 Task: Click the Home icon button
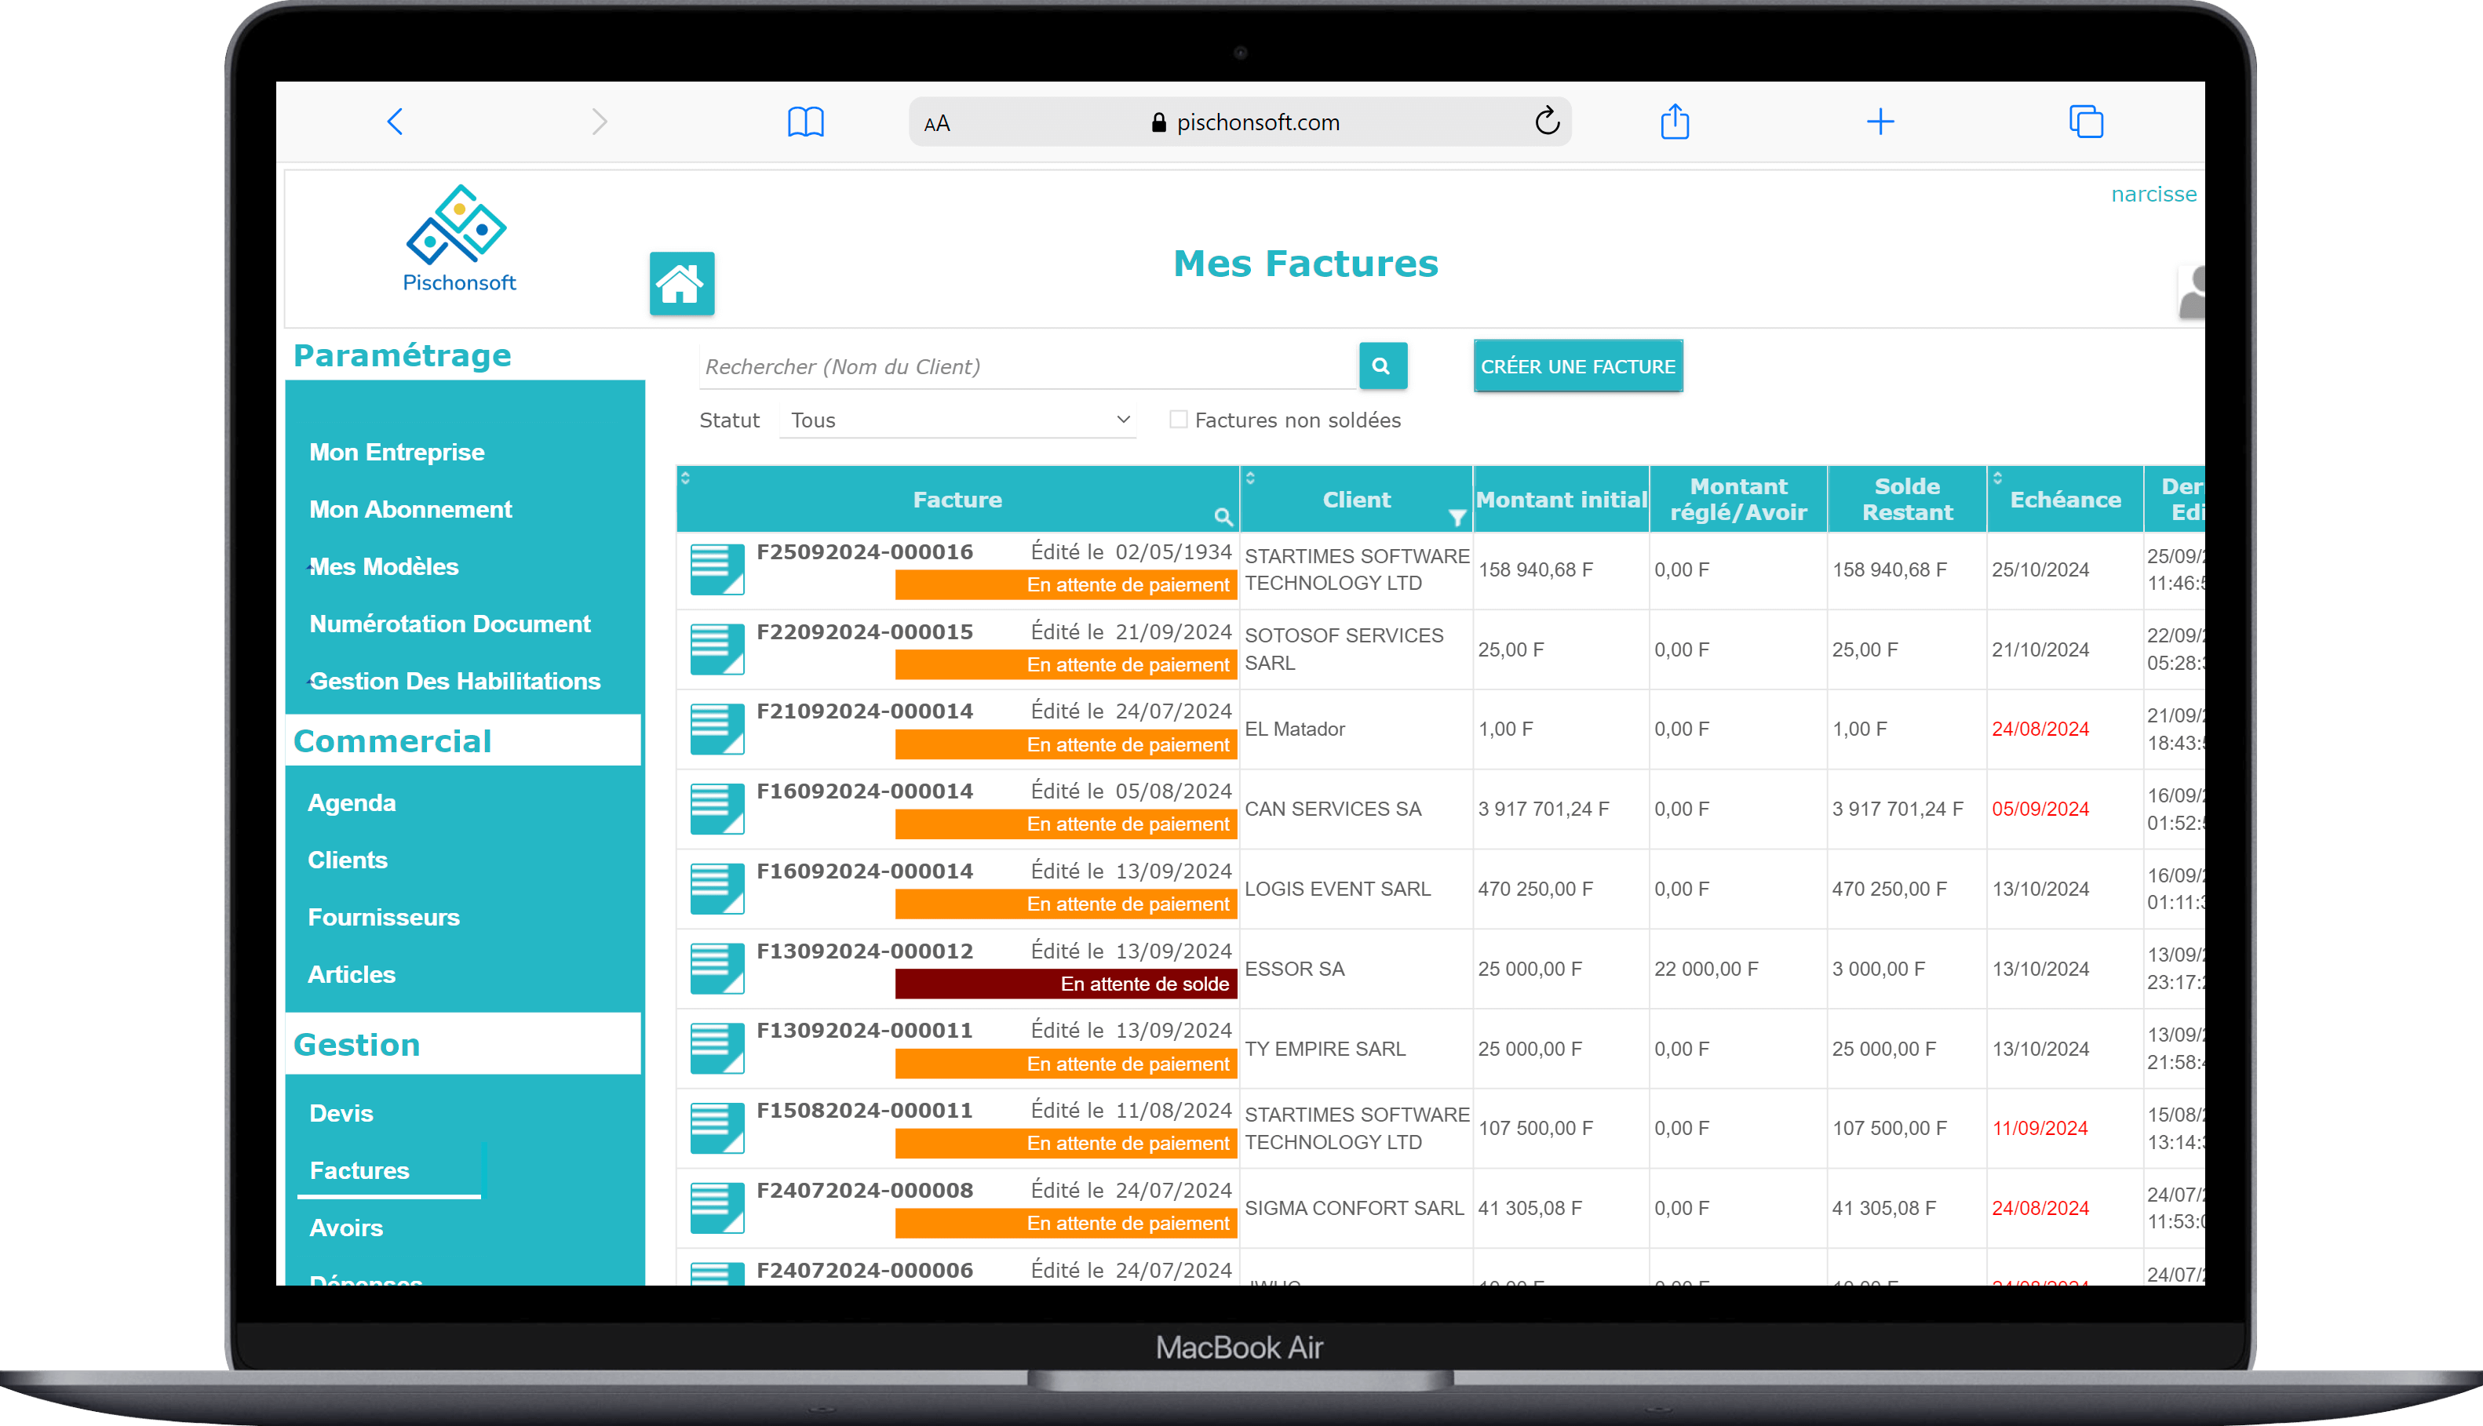(681, 284)
